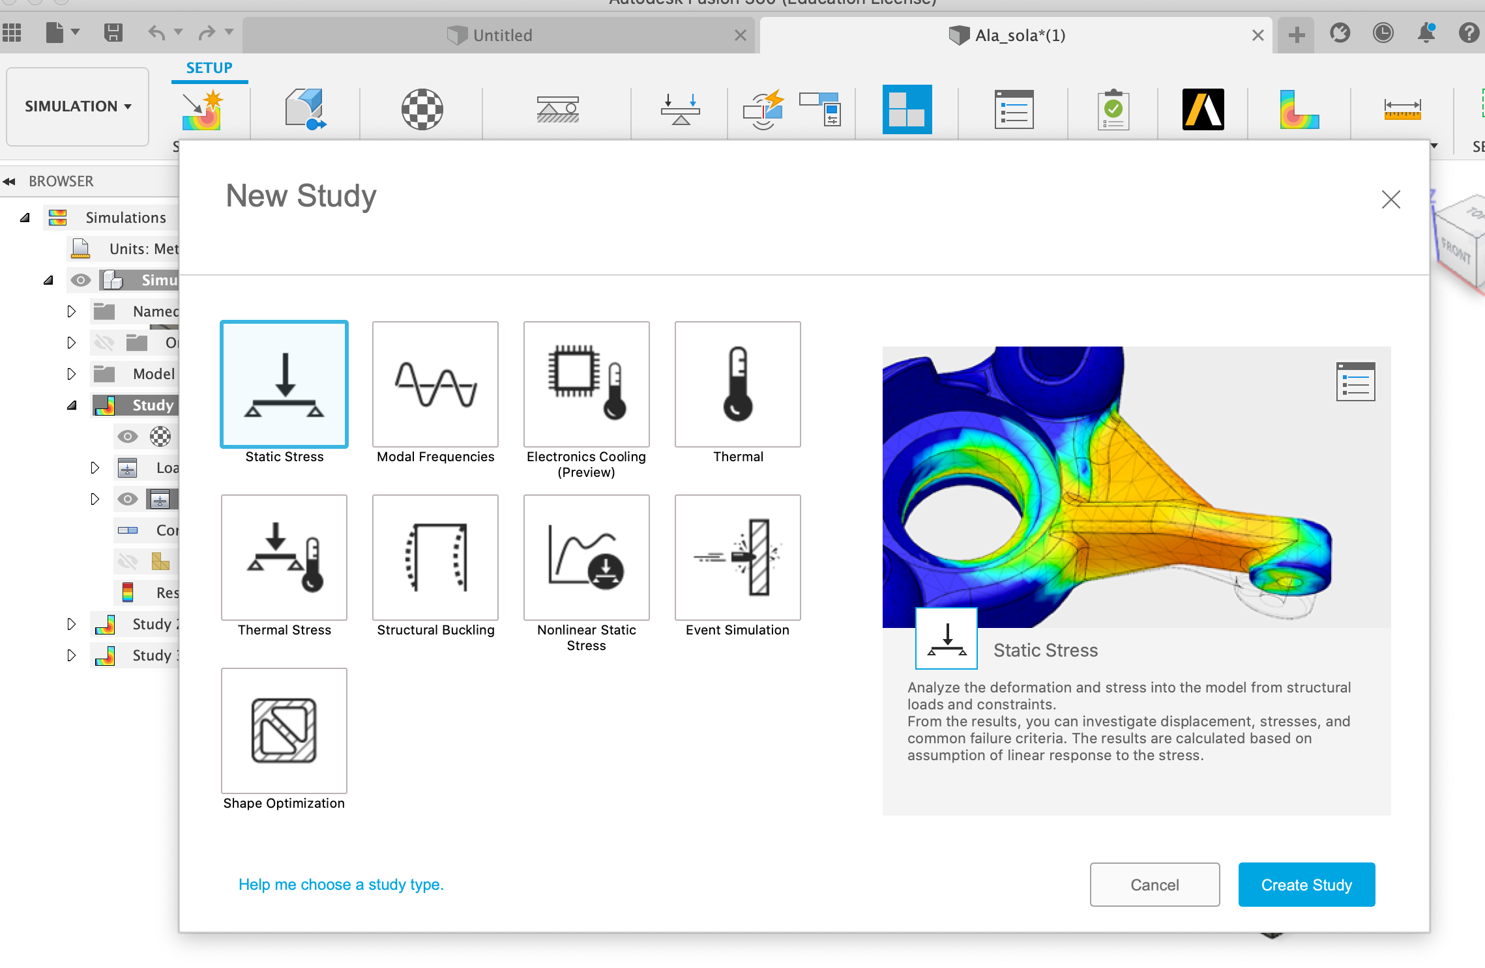This screenshot has height=968, width=1485.
Task: Click the Thermal Stress study icon
Action: pos(284,557)
